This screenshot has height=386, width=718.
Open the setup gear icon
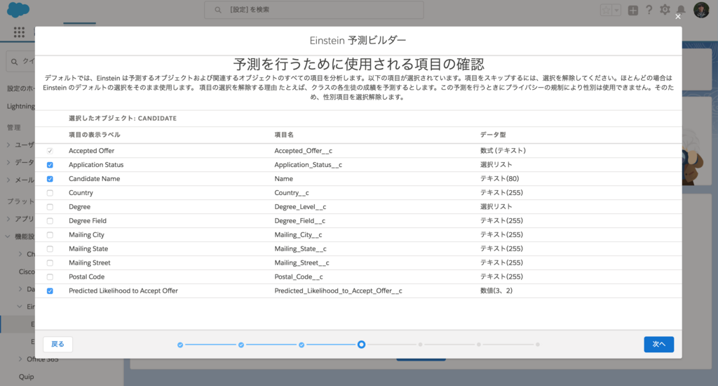[665, 10]
